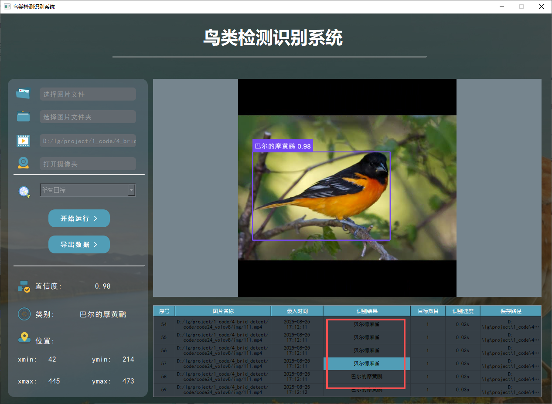Select the 选择图片文件夹 field

click(x=88, y=117)
